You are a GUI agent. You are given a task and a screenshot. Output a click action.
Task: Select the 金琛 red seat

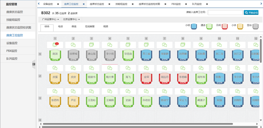click(x=146, y=78)
